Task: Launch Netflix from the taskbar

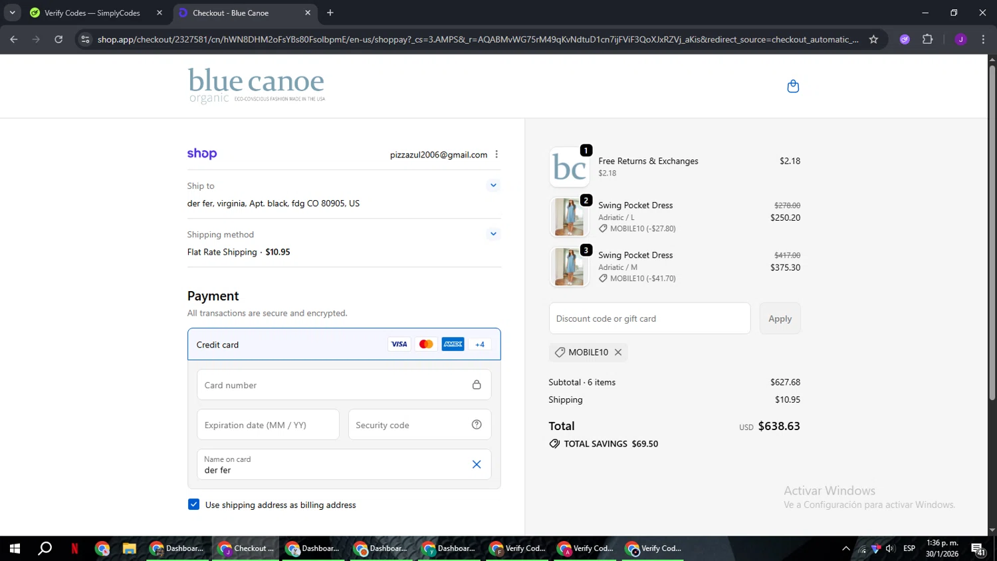Action: click(x=74, y=548)
